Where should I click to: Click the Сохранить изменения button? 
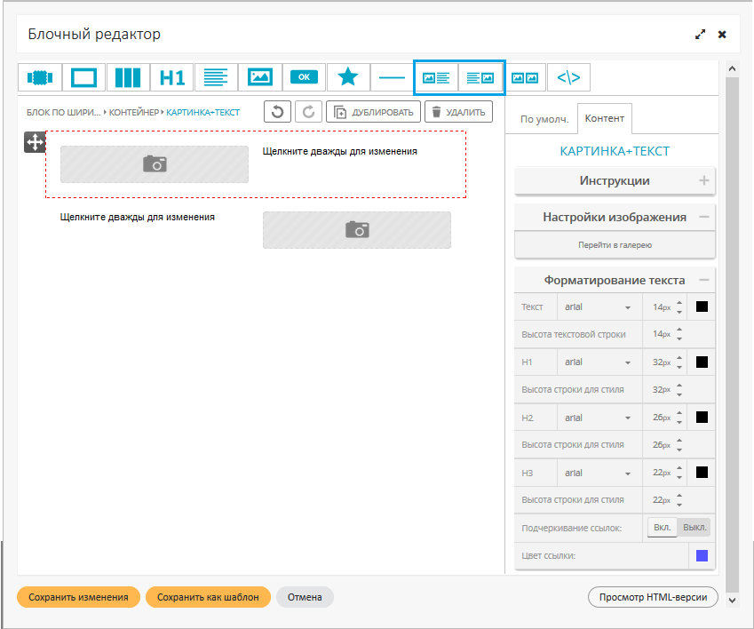point(78,598)
